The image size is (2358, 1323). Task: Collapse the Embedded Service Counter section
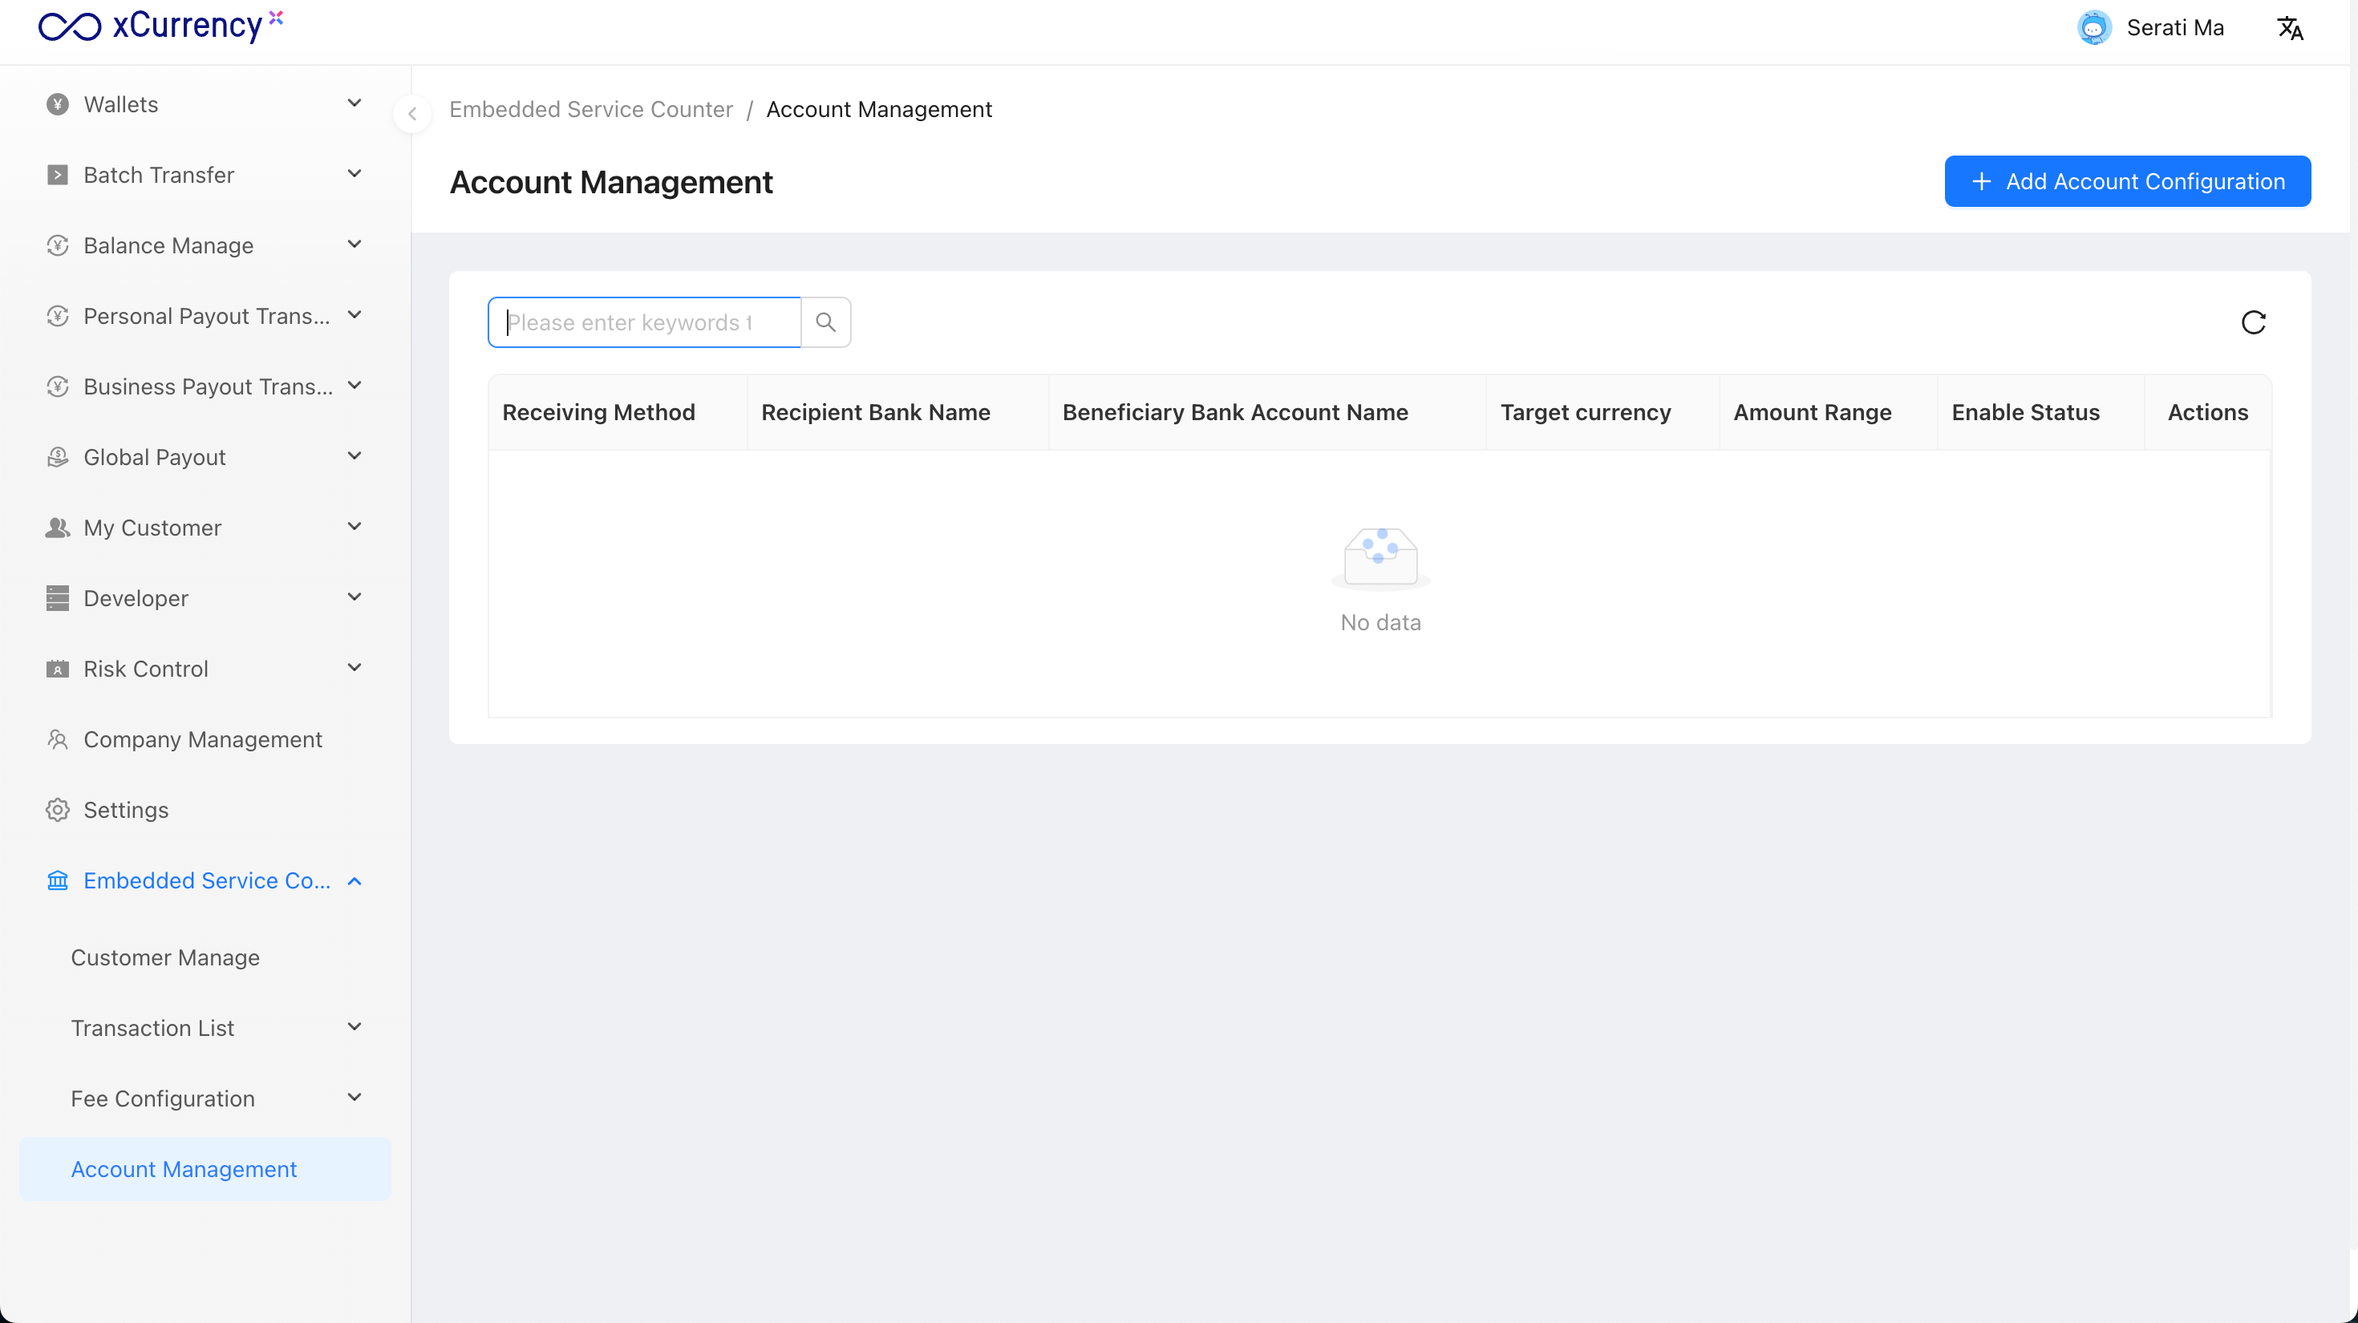tap(355, 880)
